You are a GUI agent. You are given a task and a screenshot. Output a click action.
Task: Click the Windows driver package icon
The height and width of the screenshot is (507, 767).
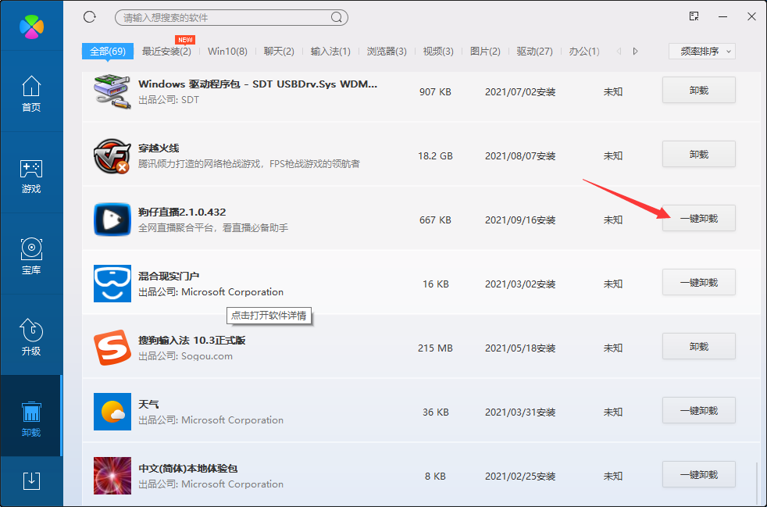112,91
